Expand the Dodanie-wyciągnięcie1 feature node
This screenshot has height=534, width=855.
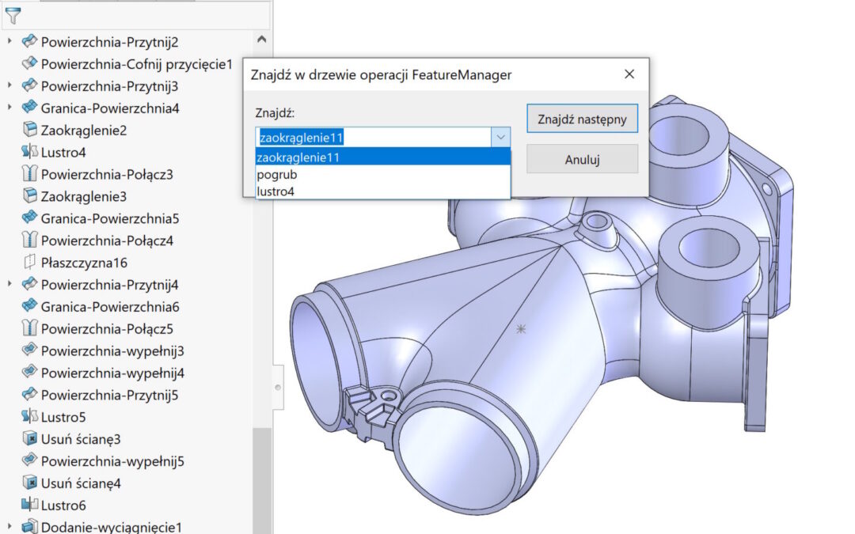click(9, 527)
